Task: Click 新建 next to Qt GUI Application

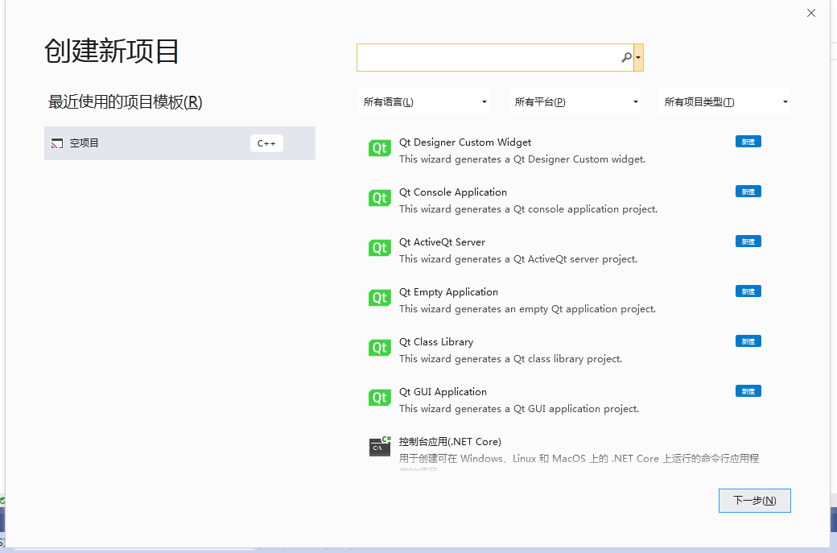Action: (748, 390)
